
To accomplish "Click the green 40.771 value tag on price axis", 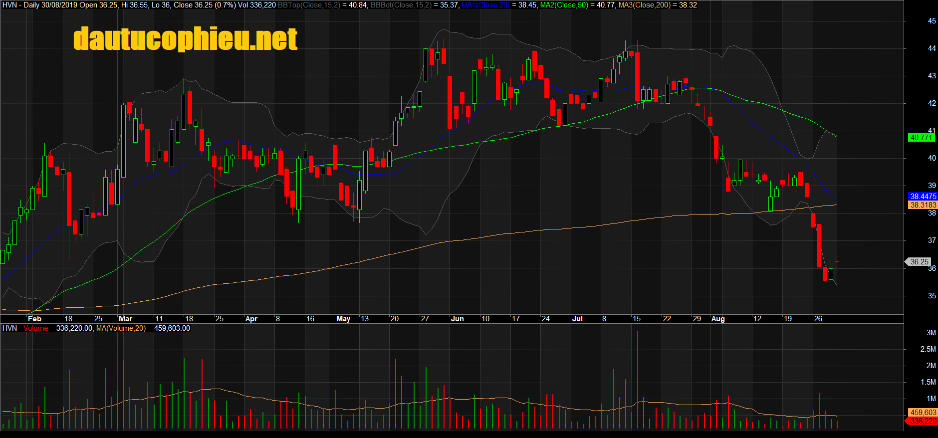I will tap(921, 138).
